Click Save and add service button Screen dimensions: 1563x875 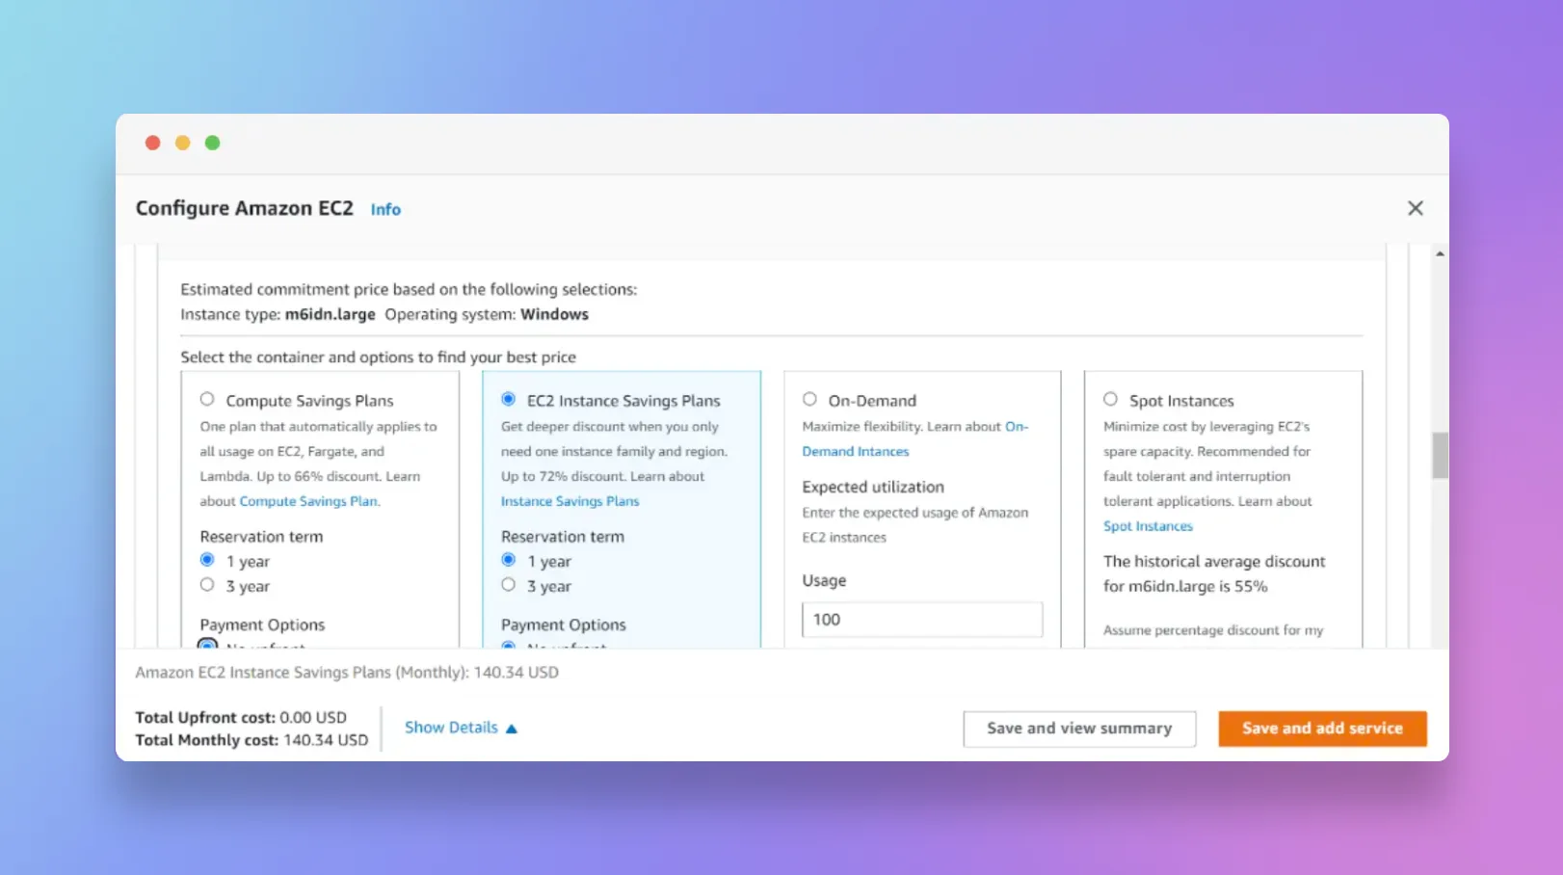click(x=1322, y=729)
